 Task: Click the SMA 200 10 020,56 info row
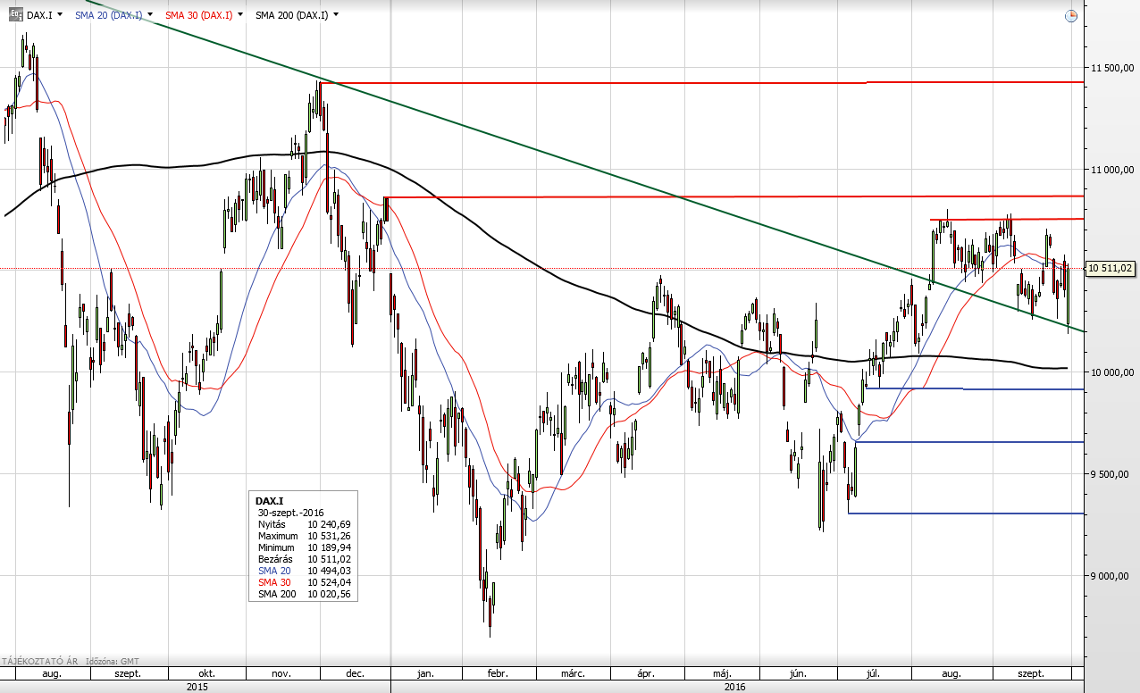[x=304, y=594]
